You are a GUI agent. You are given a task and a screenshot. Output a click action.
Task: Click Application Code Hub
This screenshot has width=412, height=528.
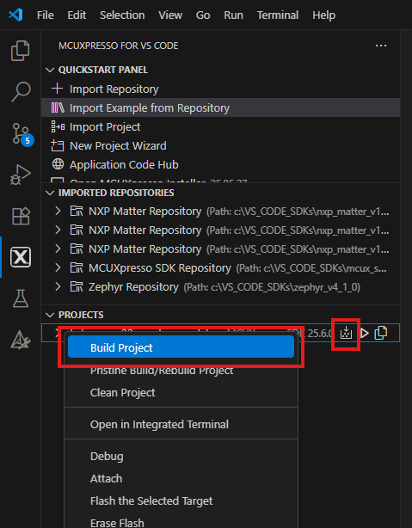click(x=124, y=164)
